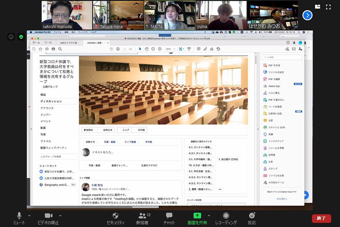Image resolution: width=340 pixels, height=227 pixels.
Task: Click the green share screen icon
Action: pyautogui.click(x=197, y=215)
